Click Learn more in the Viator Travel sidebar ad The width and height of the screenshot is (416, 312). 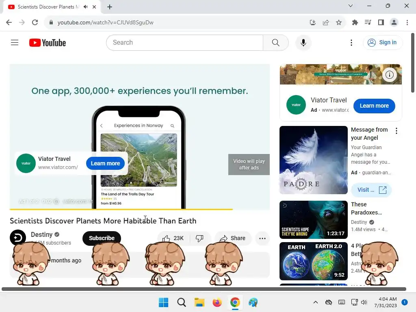374,106
